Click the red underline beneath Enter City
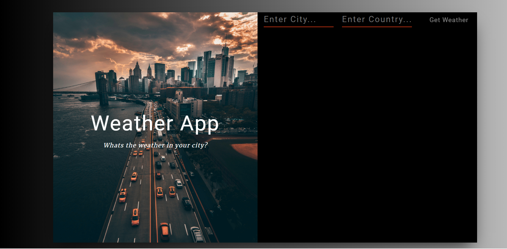This screenshot has height=249, width=507. pos(298,27)
